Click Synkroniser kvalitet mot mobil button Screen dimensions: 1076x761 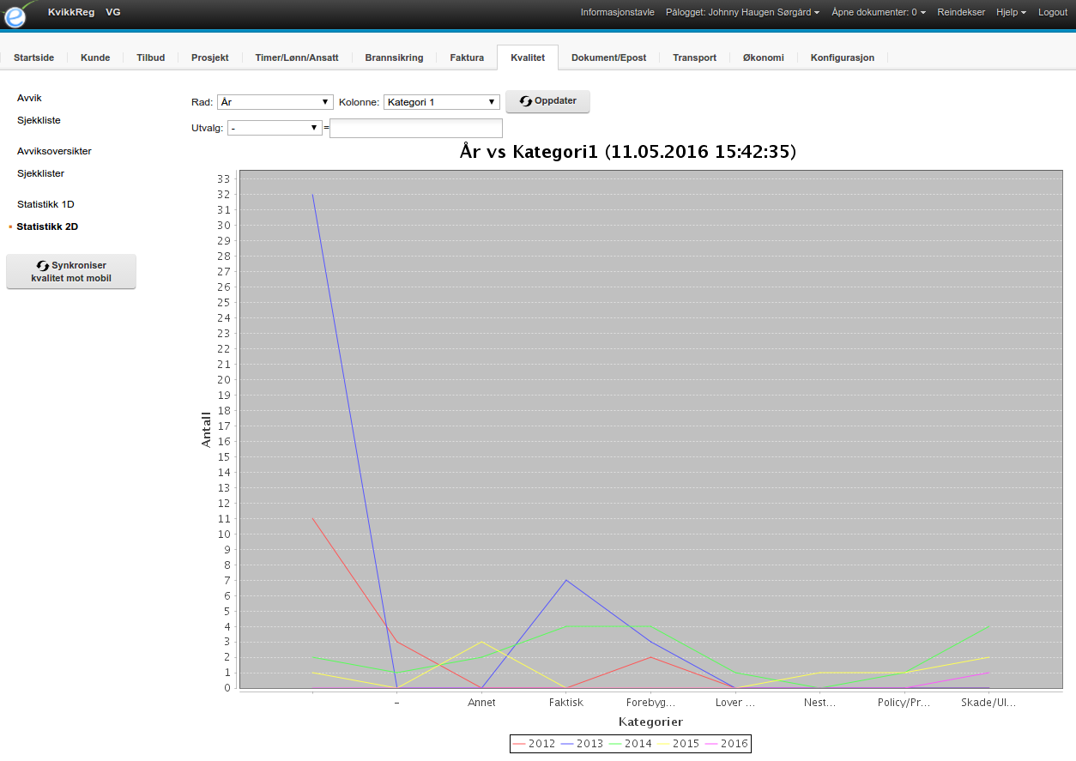71,271
